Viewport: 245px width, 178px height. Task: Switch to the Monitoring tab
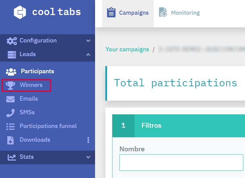tap(179, 12)
